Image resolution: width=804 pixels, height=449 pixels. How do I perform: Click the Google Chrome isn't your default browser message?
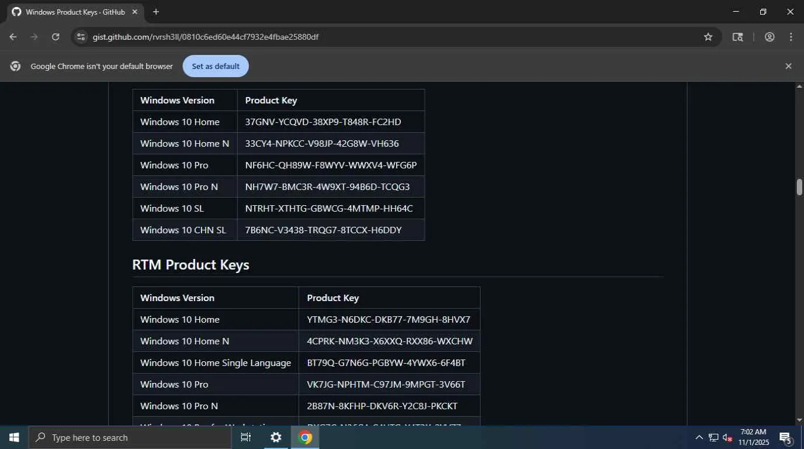(x=102, y=66)
